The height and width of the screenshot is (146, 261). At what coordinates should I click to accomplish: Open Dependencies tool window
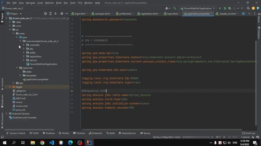point(127,133)
